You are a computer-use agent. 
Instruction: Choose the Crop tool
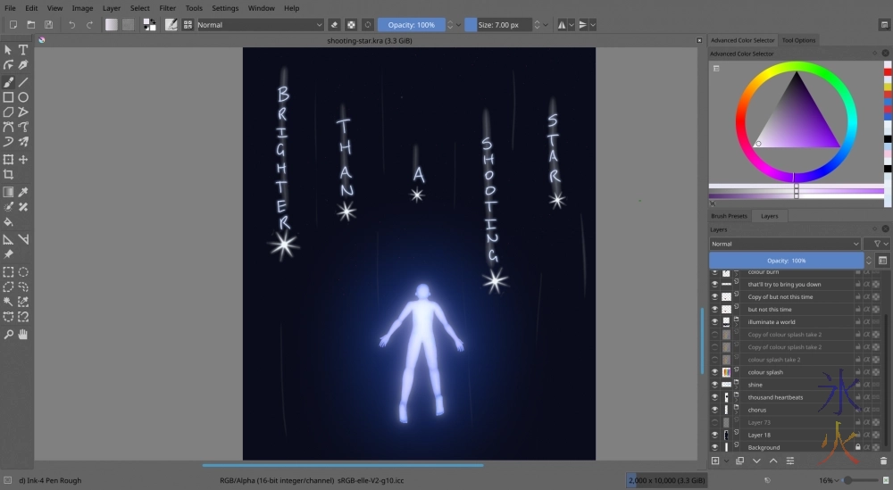coord(8,174)
